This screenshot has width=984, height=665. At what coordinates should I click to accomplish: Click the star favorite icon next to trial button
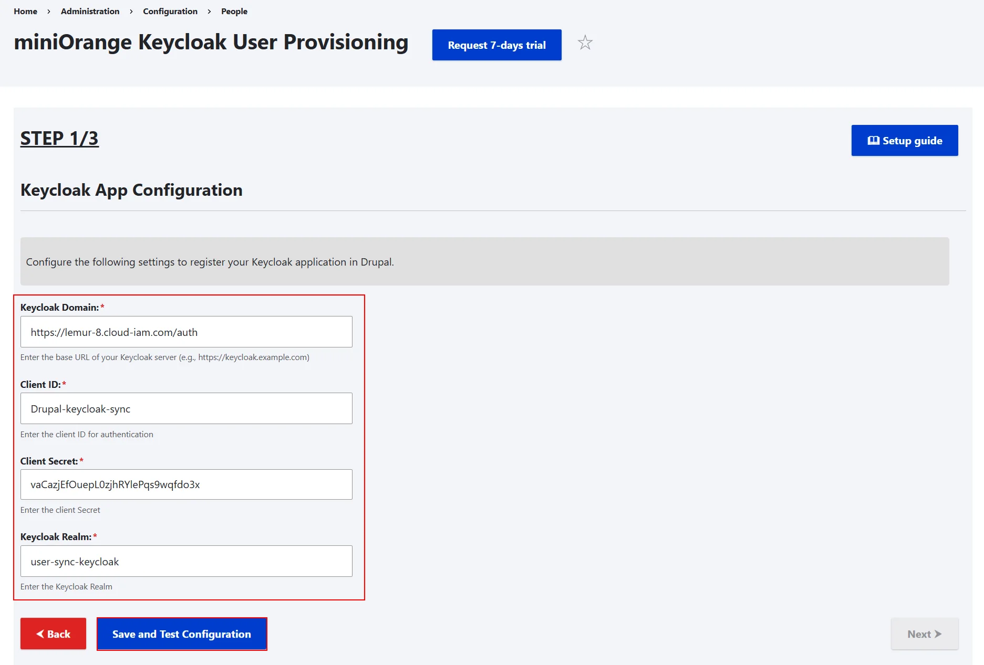pos(585,44)
